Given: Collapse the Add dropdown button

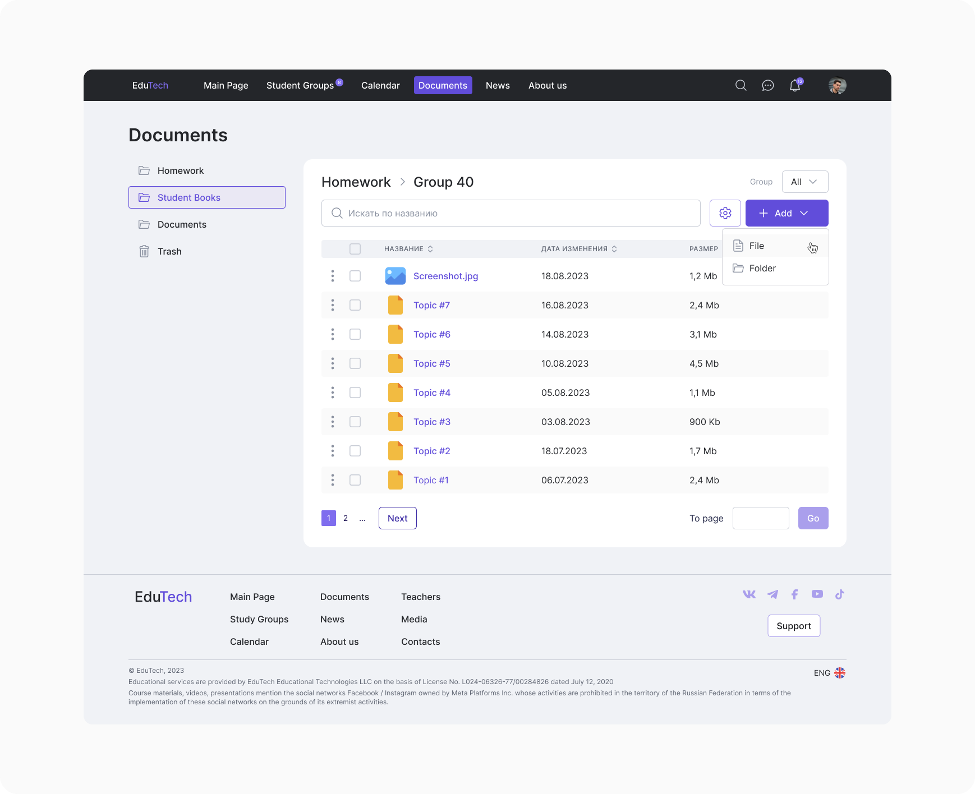Looking at the screenshot, I should tap(787, 213).
